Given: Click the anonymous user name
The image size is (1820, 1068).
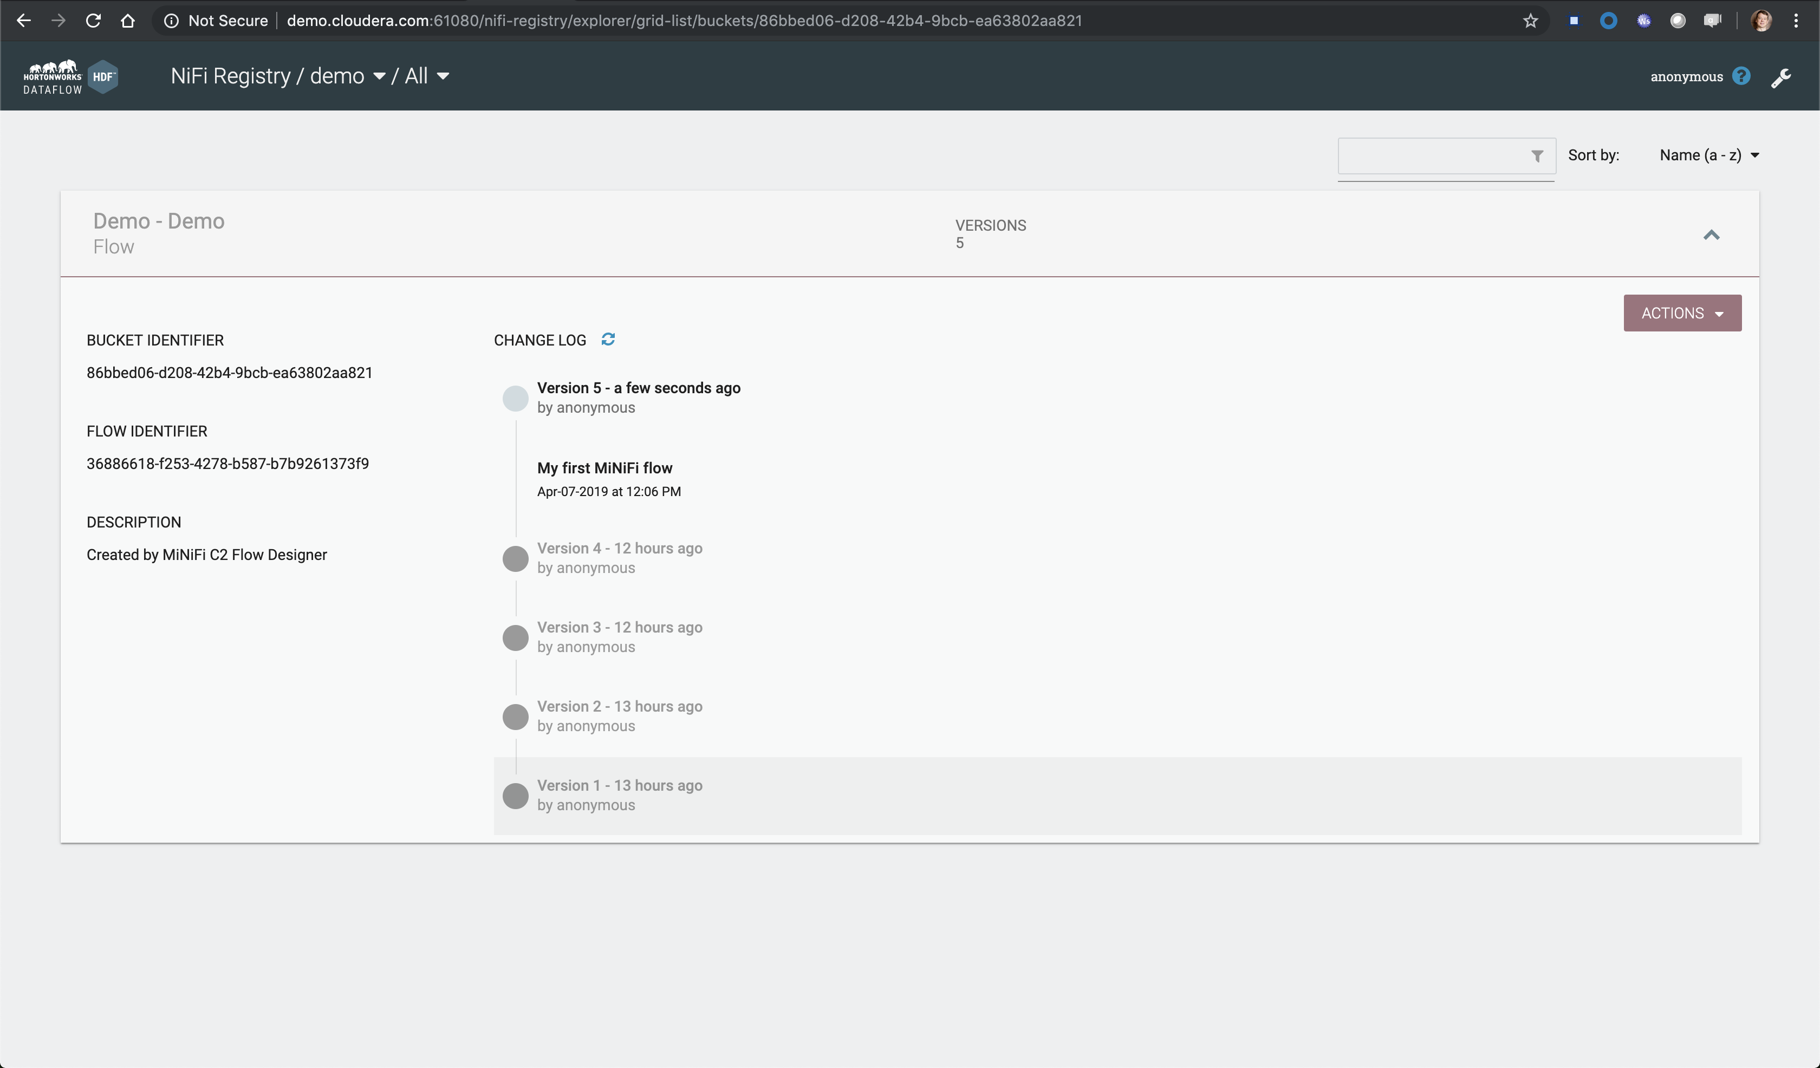Looking at the screenshot, I should click(x=1686, y=76).
